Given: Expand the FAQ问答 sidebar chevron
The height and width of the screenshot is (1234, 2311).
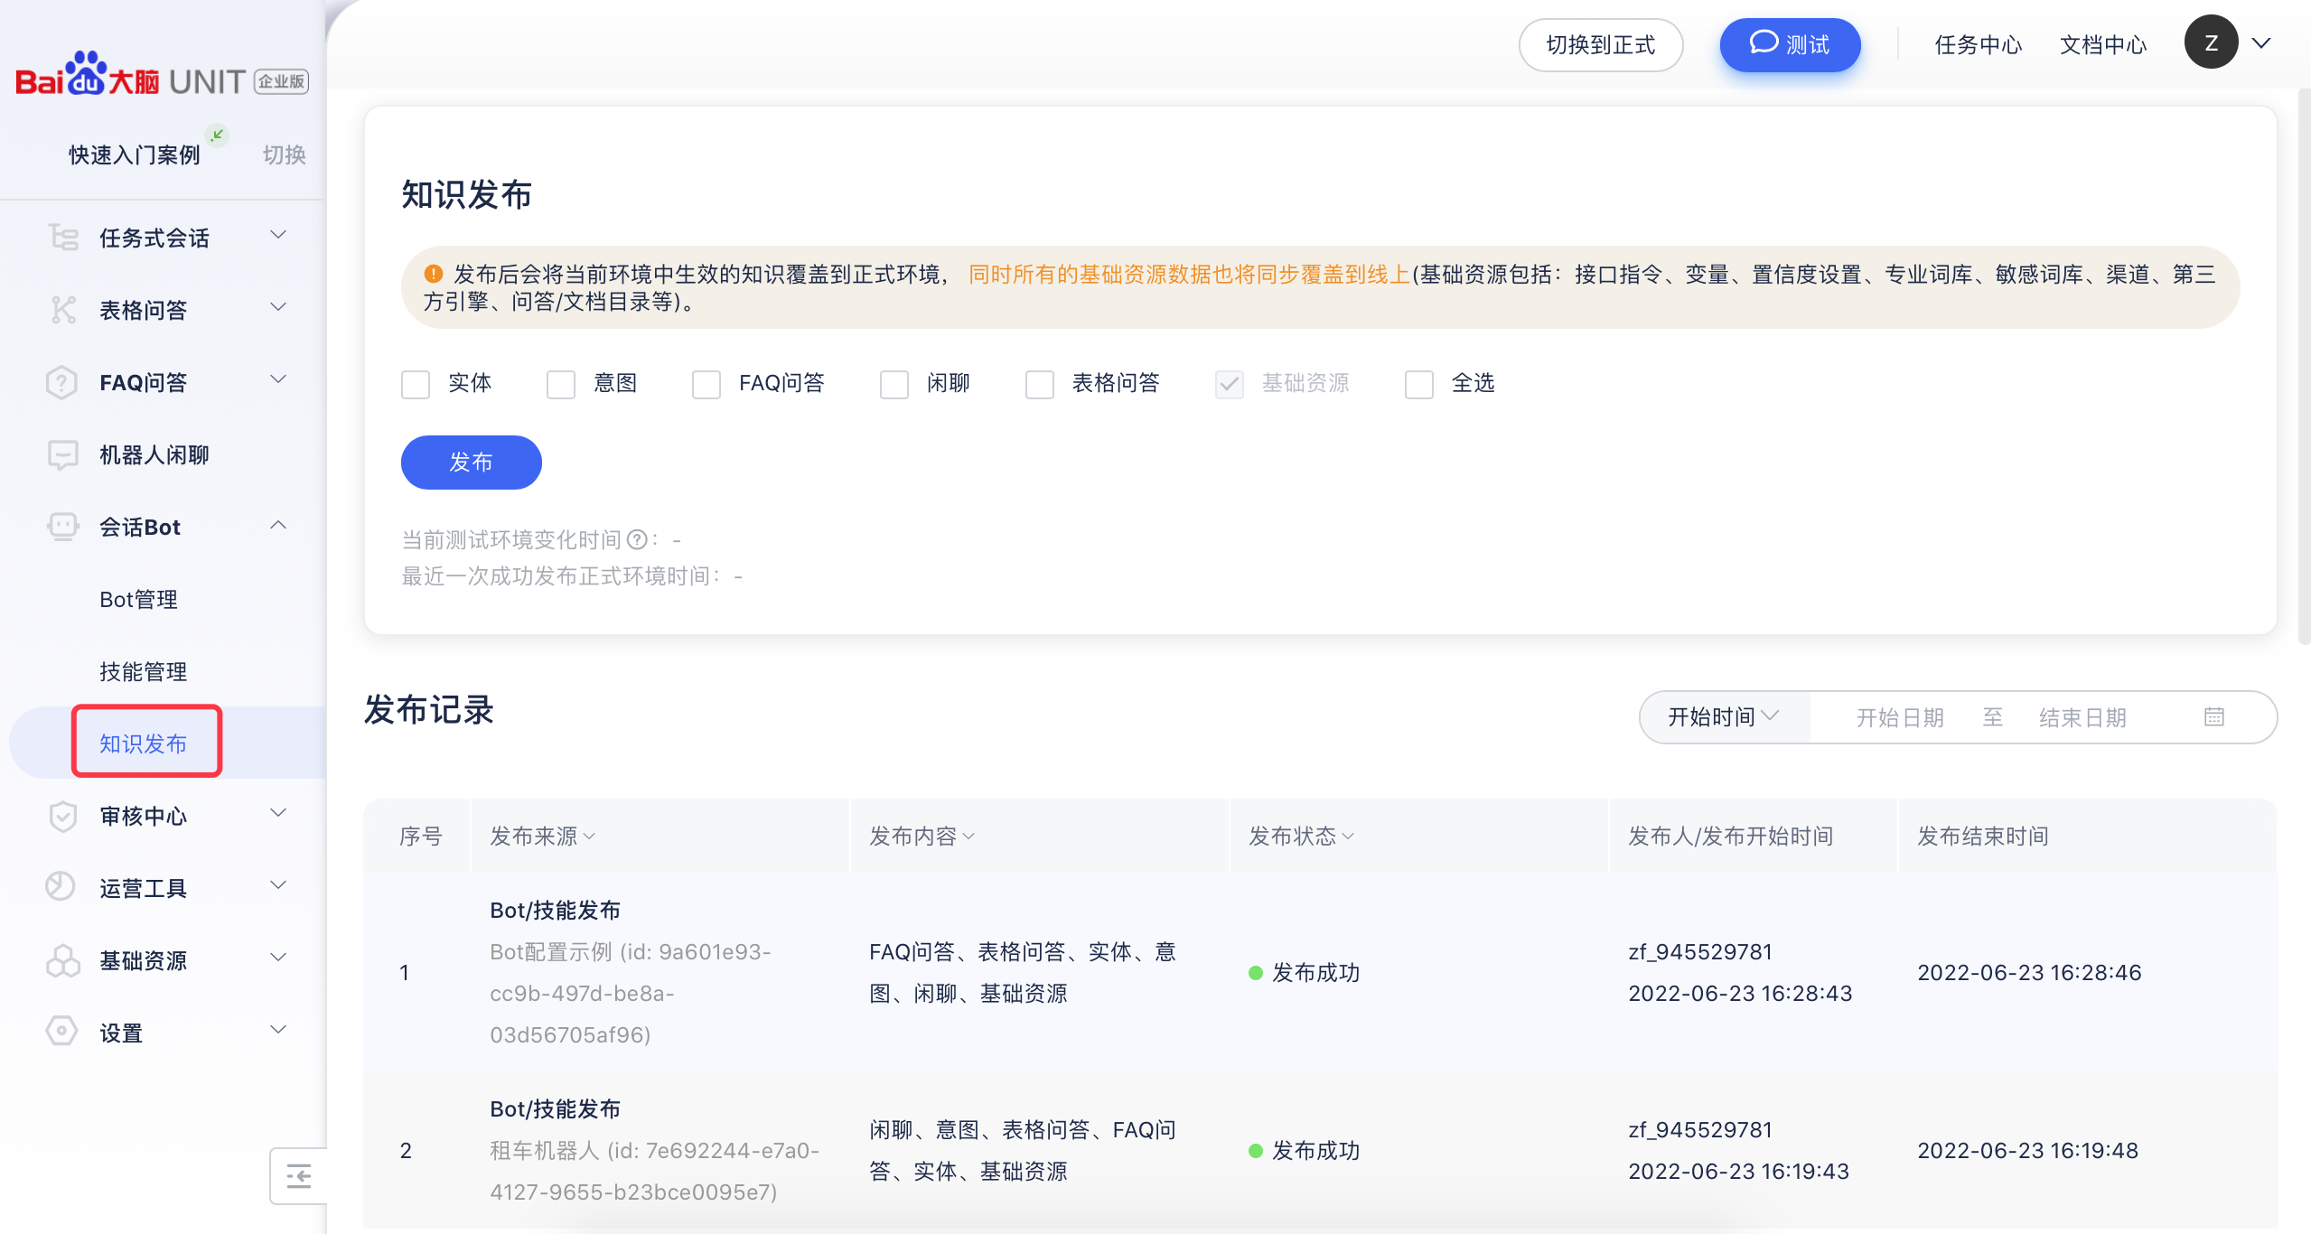Looking at the screenshot, I should [278, 379].
